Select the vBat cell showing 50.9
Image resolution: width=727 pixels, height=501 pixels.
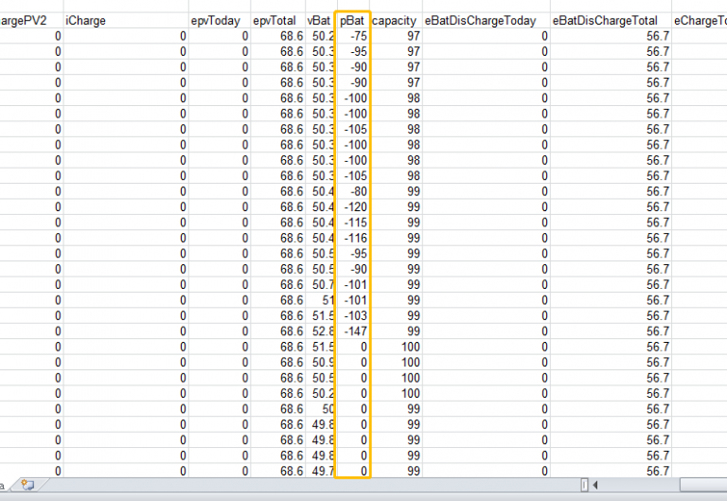(x=320, y=363)
